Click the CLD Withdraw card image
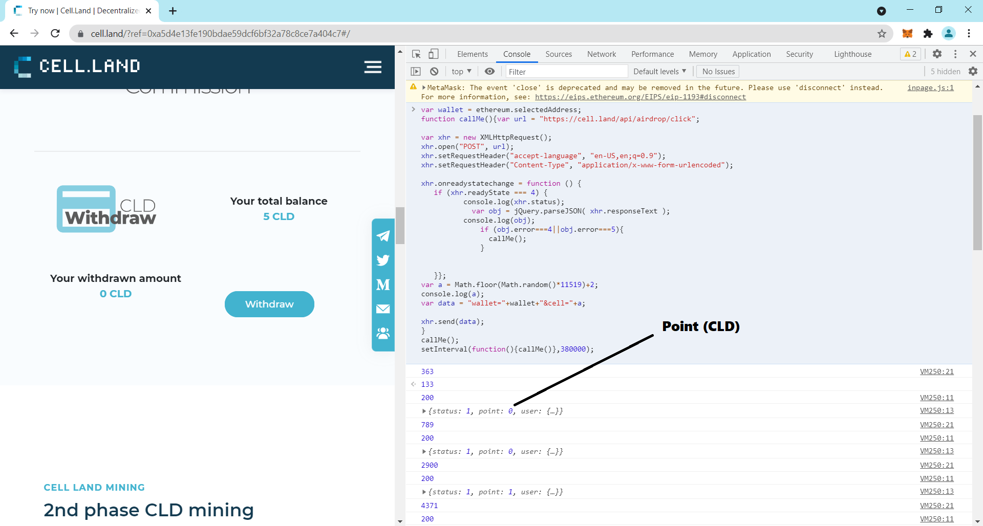This screenshot has height=526, width=983. 106,209
